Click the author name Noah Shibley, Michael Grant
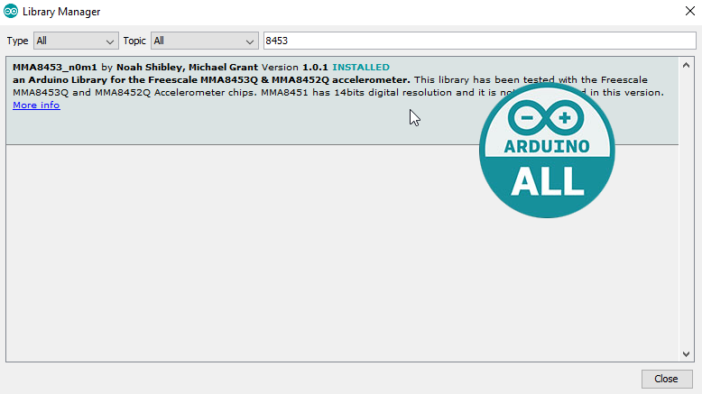The height and width of the screenshot is (394, 702). (187, 67)
